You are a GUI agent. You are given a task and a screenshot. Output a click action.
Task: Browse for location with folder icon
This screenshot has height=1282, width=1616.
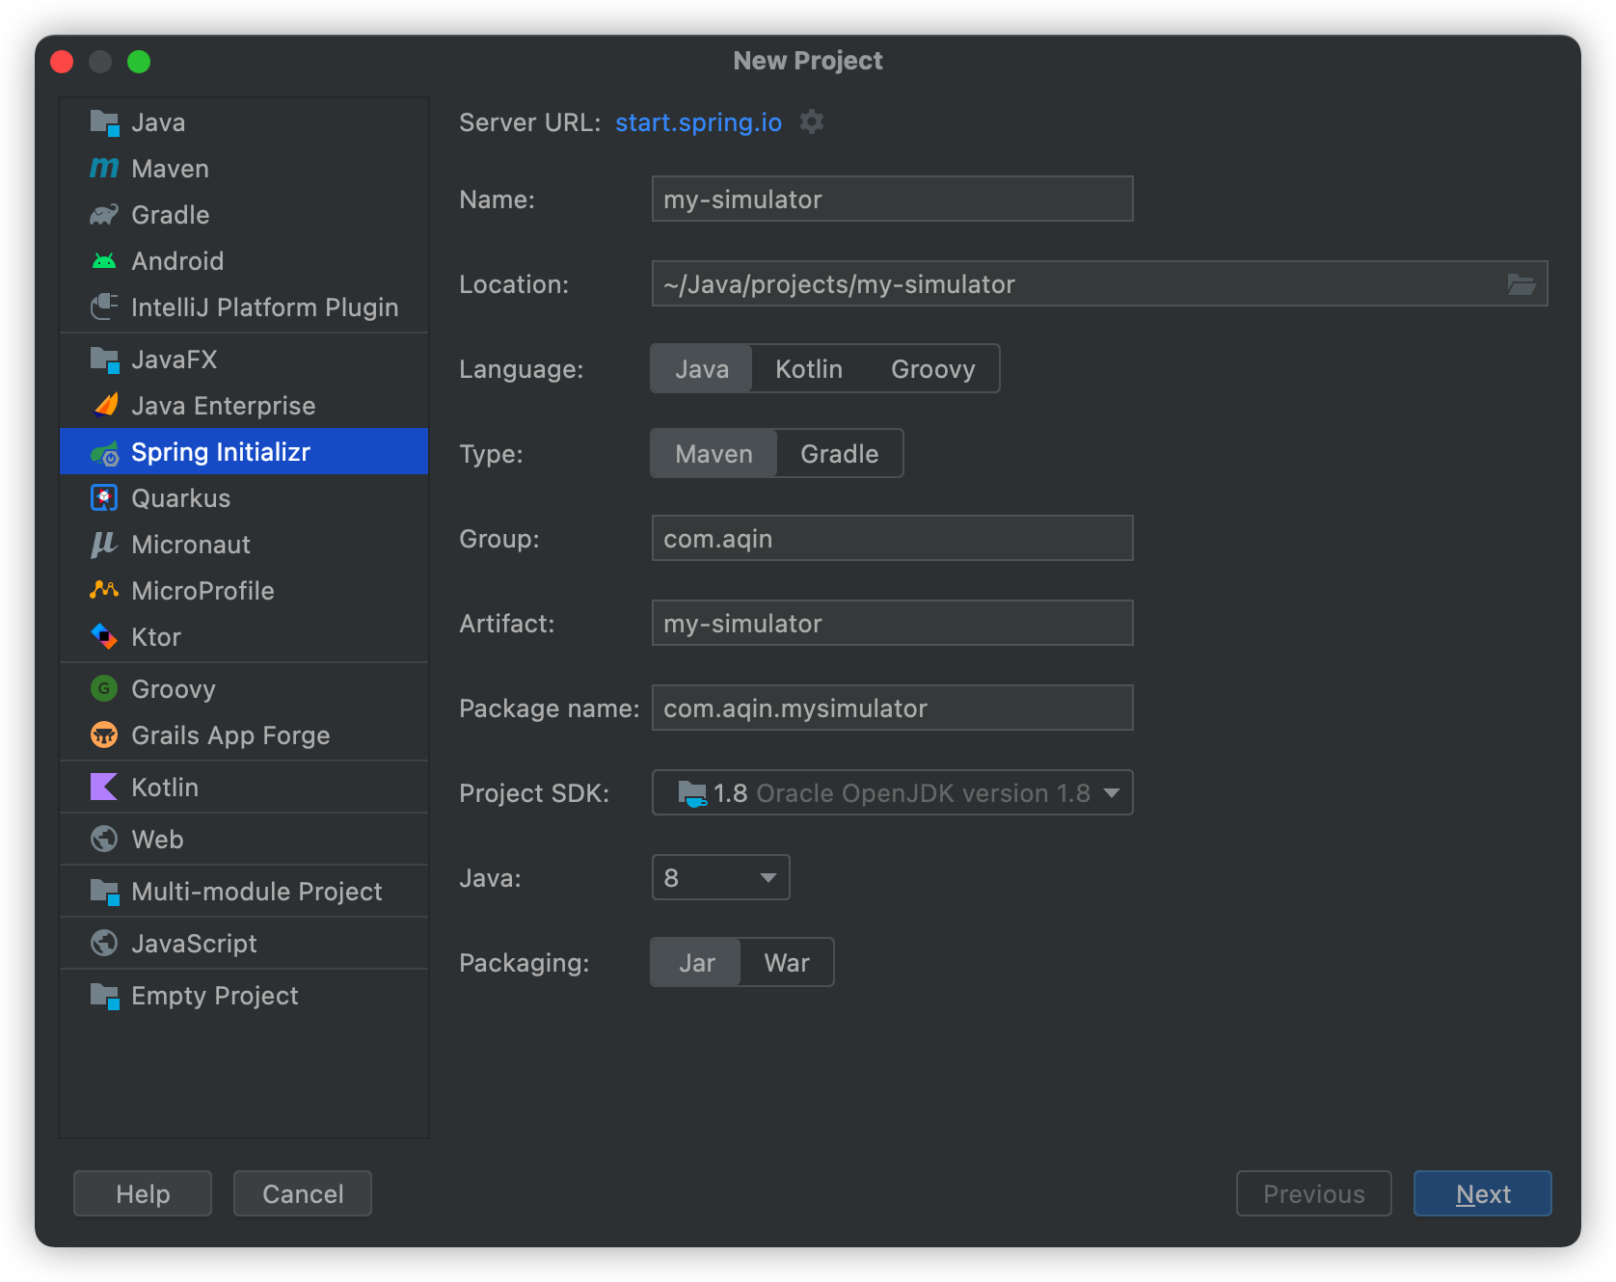click(1522, 284)
